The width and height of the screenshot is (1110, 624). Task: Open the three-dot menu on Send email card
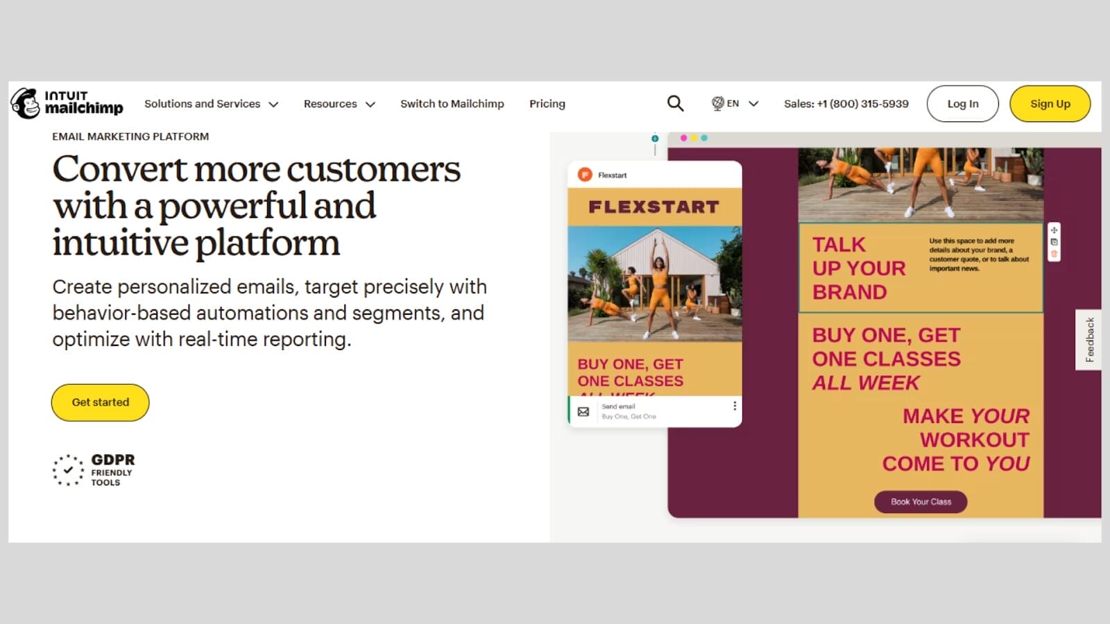click(x=734, y=406)
